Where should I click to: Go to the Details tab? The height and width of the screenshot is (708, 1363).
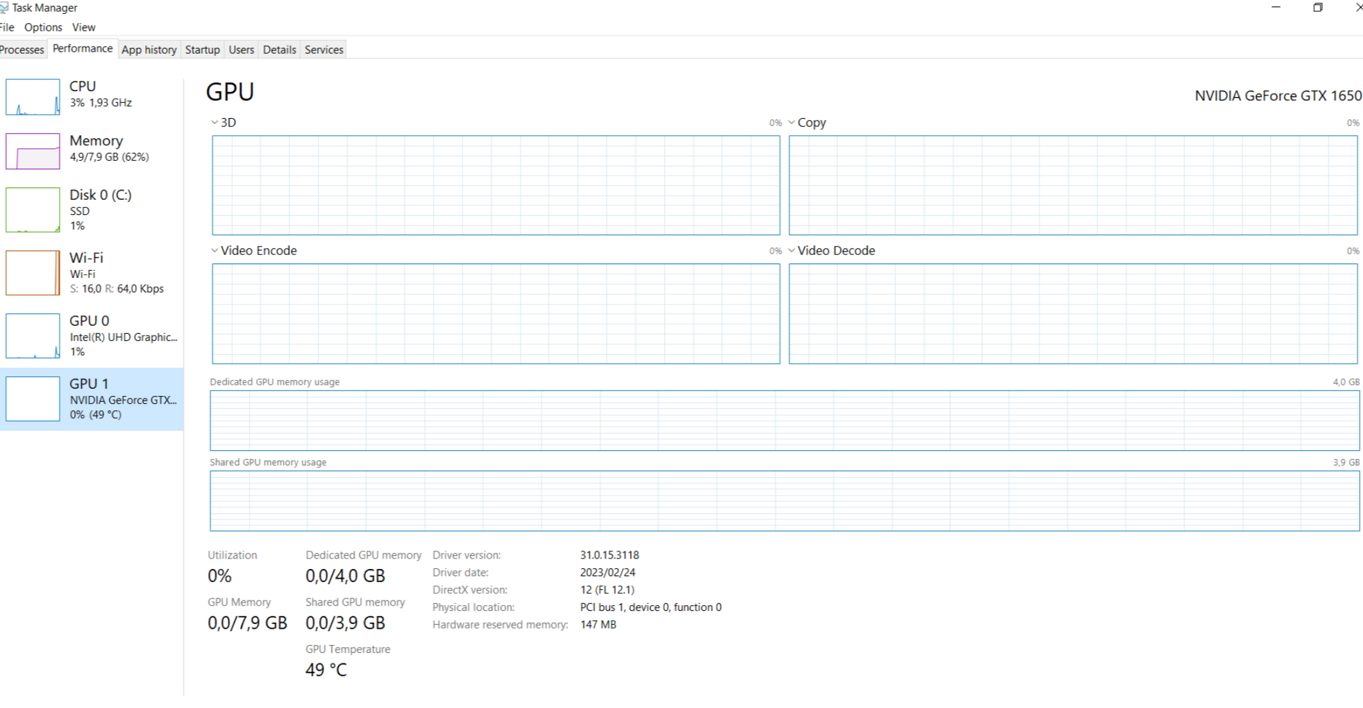[280, 50]
